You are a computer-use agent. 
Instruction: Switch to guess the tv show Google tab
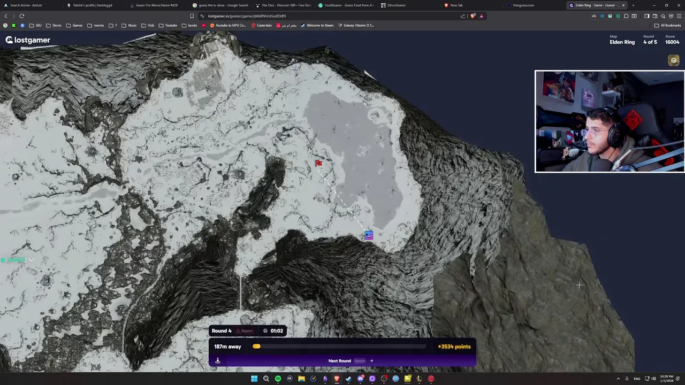pyautogui.click(x=220, y=5)
